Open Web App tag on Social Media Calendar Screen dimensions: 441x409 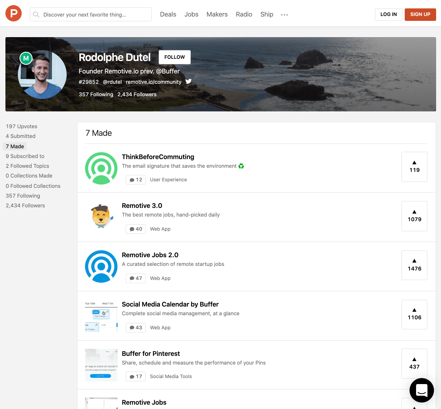(x=160, y=328)
